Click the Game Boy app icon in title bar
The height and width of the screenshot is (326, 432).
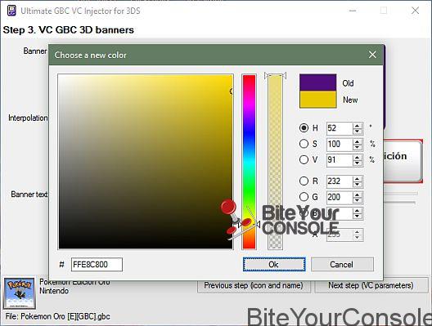pyautogui.click(x=11, y=11)
